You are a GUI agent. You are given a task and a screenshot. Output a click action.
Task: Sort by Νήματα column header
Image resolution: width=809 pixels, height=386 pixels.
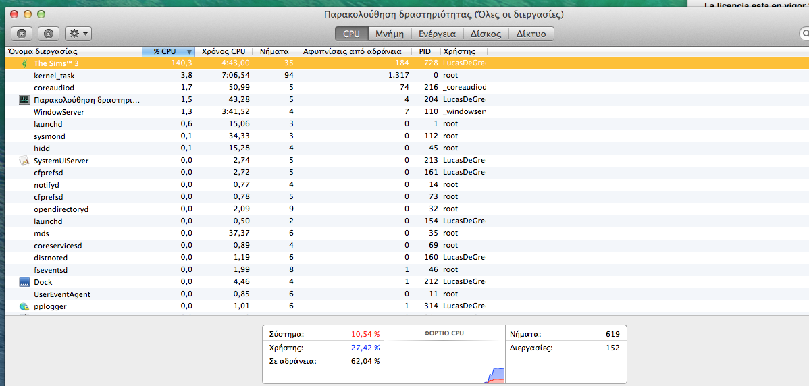274,51
